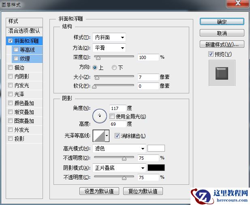Image resolution: width=250 pixels, height=205 pixels.
Task: Click the style preview thumbnail
Action: pos(222,73)
